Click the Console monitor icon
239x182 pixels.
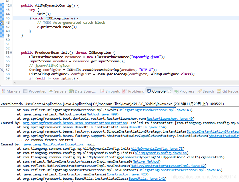pos(149,91)
